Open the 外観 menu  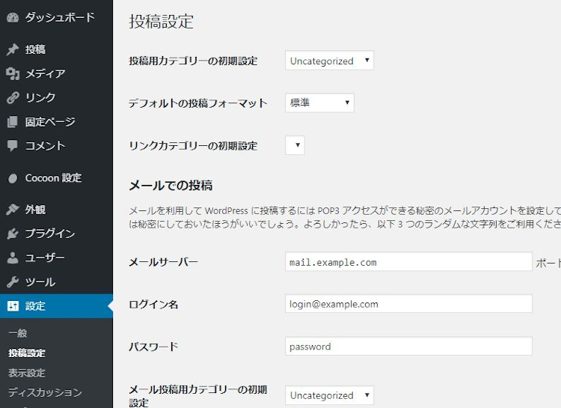[56, 209]
